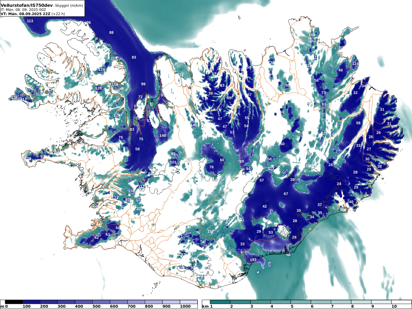Click the black 0–100 m legend swatch
Image resolution: width=412 pixels, height=309 pixels.
pos(14,302)
